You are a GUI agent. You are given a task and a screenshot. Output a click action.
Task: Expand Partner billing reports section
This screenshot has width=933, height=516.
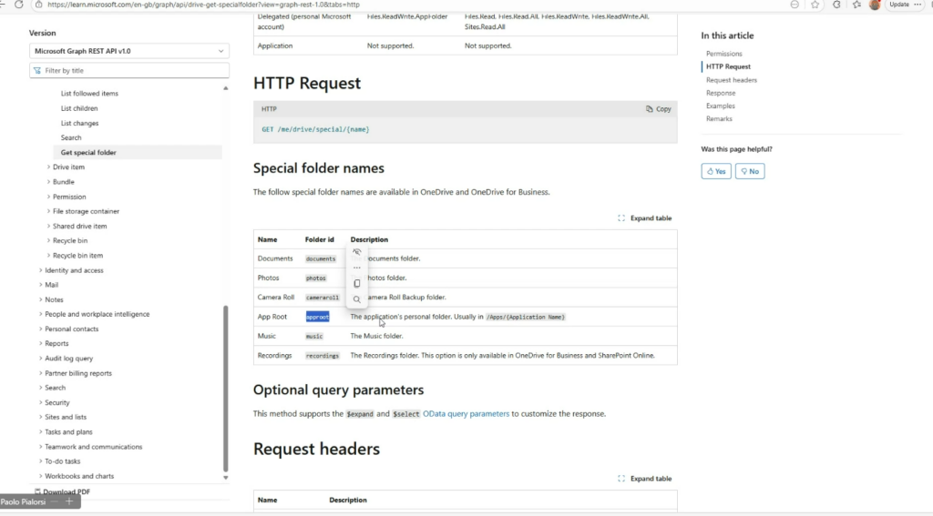click(x=41, y=373)
